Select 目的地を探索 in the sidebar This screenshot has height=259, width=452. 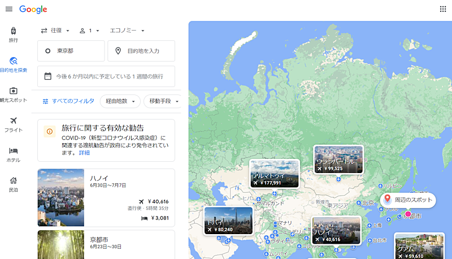point(13,64)
